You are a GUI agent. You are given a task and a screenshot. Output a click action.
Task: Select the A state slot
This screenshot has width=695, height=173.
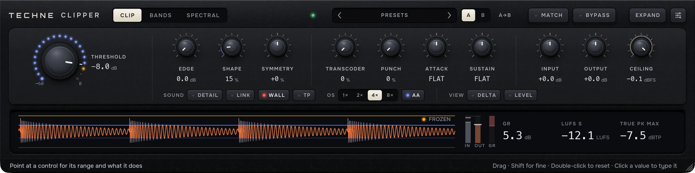point(468,15)
